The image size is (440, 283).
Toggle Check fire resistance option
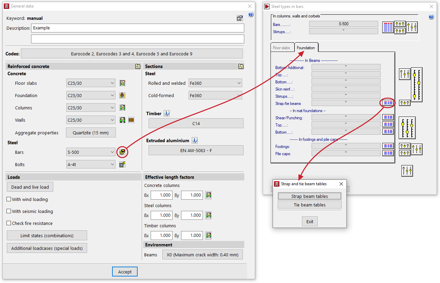pyautogui.click(x=9, y=223)
